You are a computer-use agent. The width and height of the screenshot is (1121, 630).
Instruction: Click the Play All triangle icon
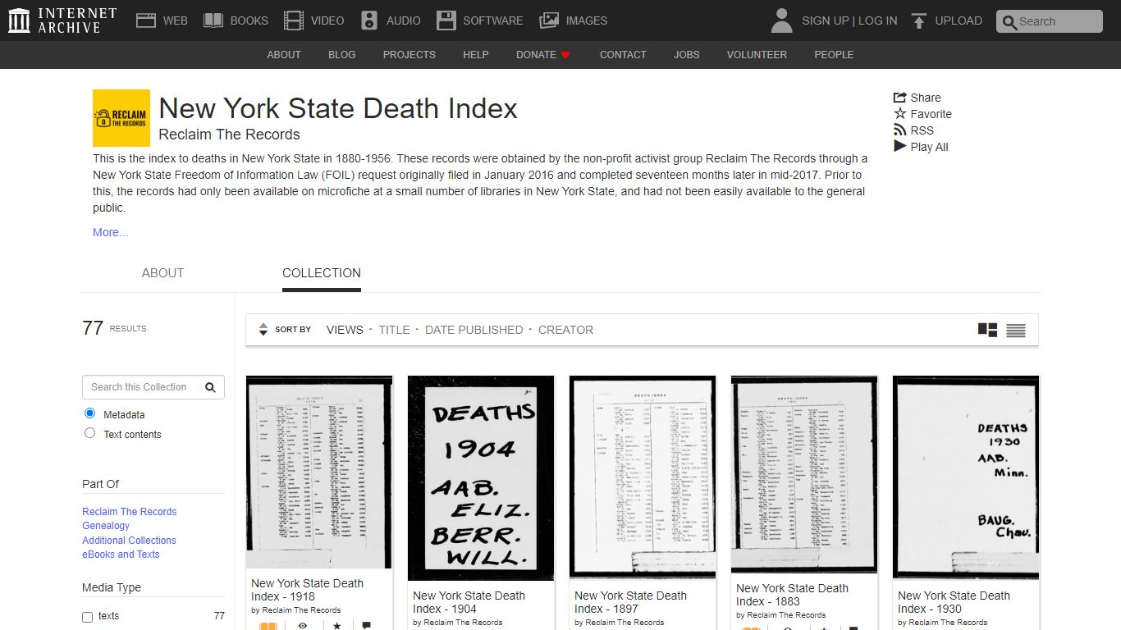click(900, 147)
